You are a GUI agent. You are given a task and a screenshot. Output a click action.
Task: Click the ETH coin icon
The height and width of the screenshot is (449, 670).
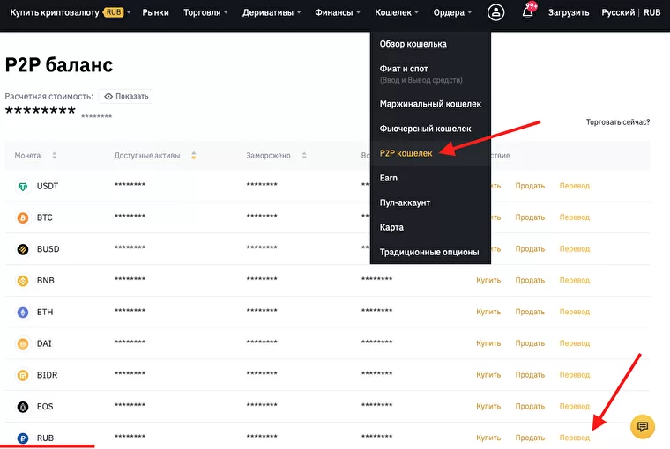tap(23, 313)
